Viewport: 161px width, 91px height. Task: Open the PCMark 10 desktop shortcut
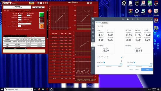coord(156,20)
